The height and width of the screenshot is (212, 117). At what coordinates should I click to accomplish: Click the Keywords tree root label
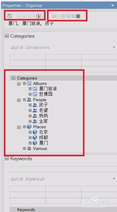[26, 210]
